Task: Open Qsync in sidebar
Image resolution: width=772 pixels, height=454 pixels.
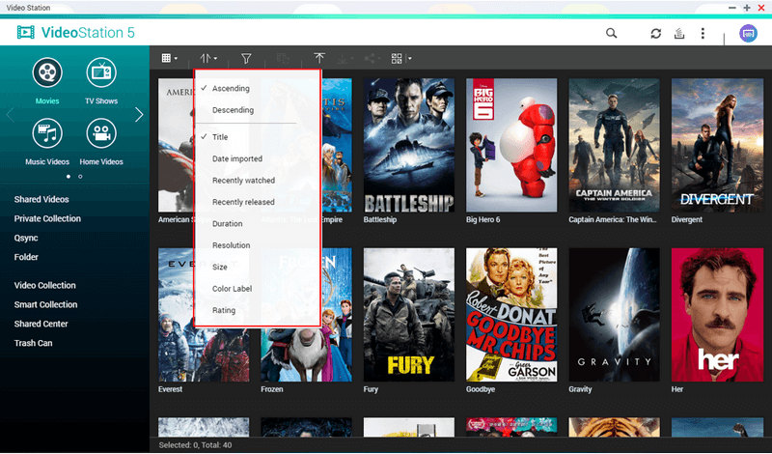Action: pyautogui.click(x=26, y=238)
